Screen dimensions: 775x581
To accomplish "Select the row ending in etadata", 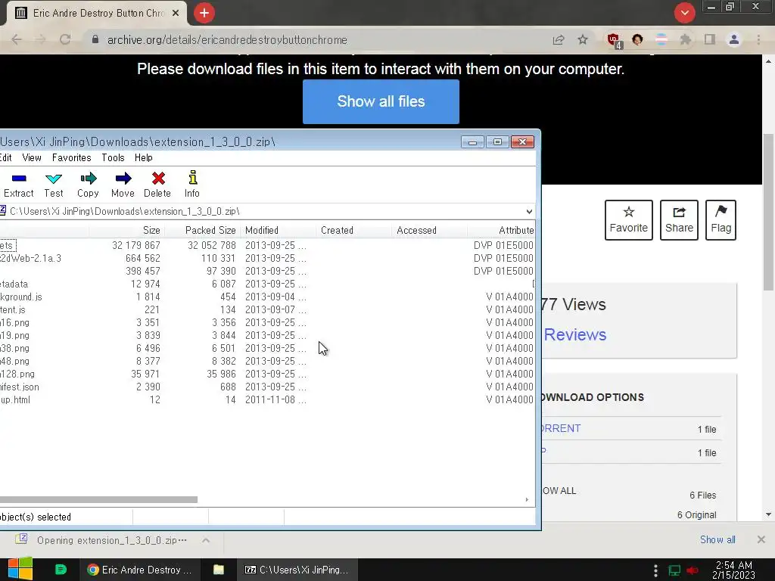I will pyautogui.click(x=267, y=284).
